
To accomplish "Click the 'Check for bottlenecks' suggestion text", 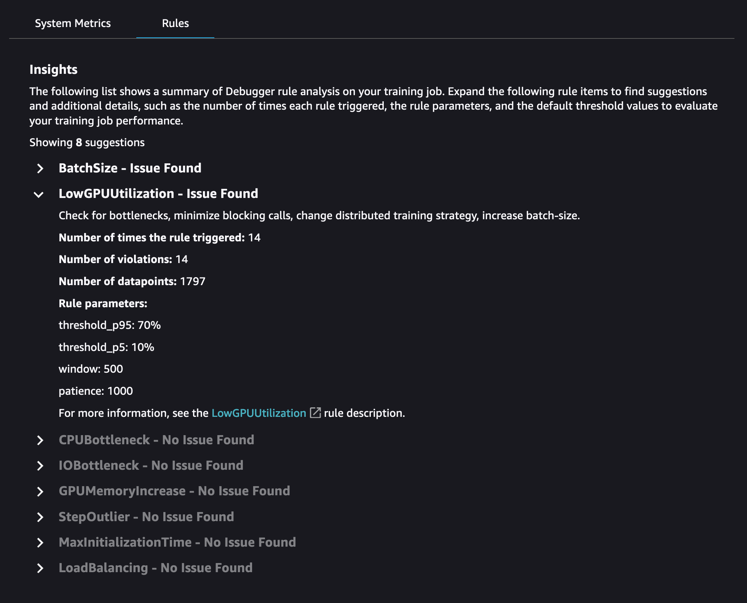I will (319, 215).
